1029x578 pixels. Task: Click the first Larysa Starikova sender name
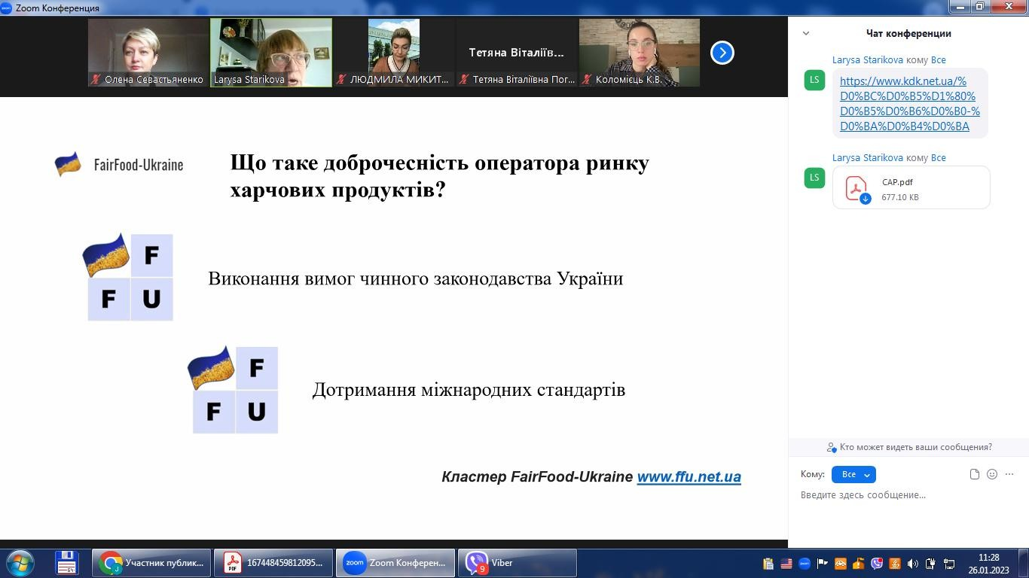click(x=867, y=59)
